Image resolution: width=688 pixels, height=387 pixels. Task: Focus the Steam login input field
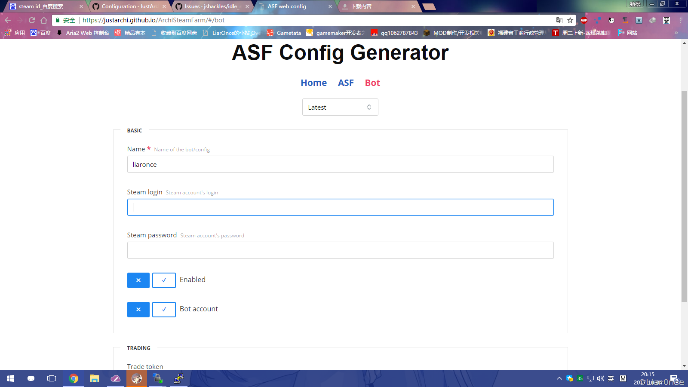pos(340,207)
